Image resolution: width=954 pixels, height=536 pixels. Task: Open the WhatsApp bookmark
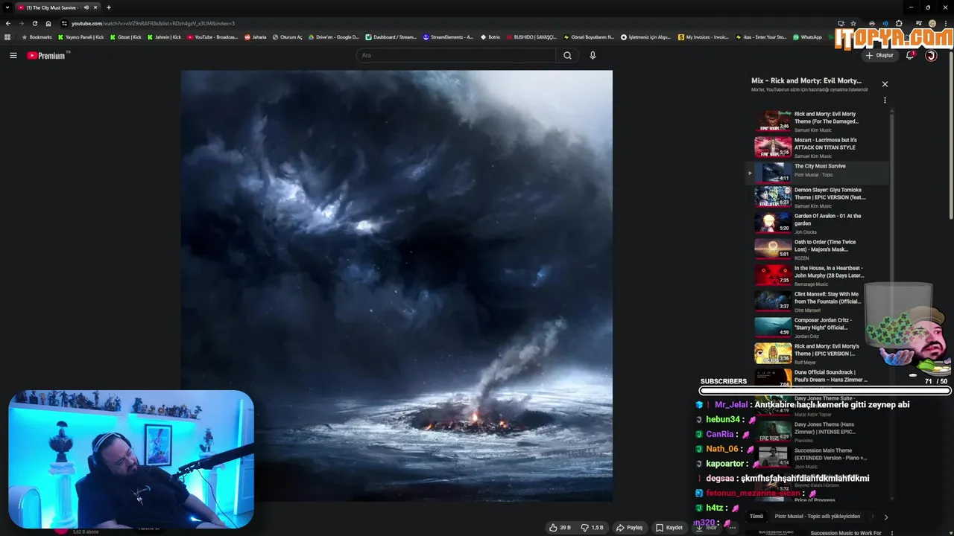pyautogui.click(x=807, y=36)
